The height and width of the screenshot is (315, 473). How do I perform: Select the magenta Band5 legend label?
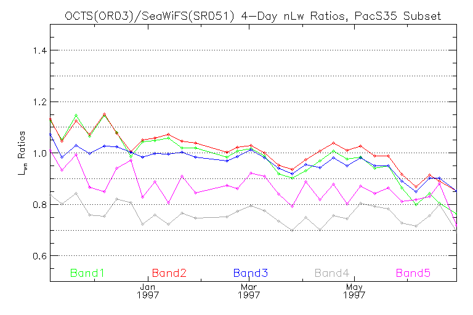click(413, 273)
